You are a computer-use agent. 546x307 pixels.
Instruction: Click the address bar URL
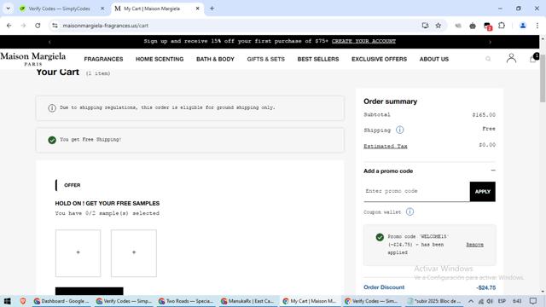tap(106, 26)
